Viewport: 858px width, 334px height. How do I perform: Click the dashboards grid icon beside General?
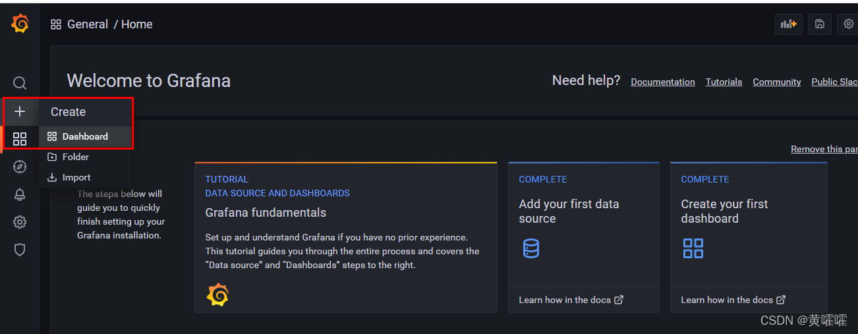(x=56, y=24)
